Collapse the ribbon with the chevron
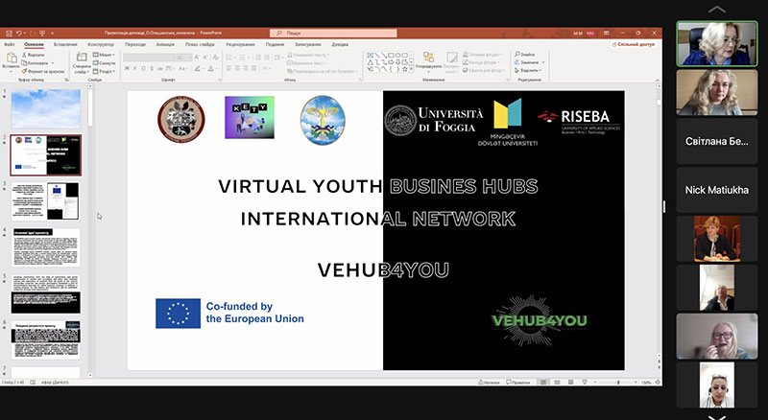Image resolution: width=768 pixels, height=420 pixels. pos(658,80)
